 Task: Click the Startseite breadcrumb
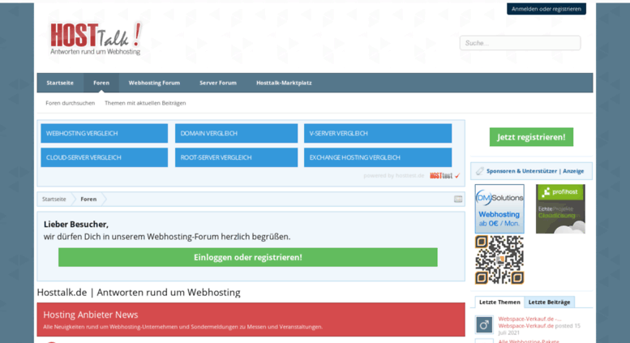click(x=54, y=199)
